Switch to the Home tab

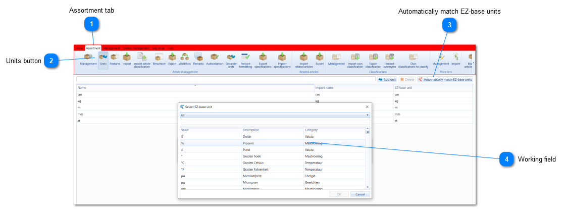(79, 48)
